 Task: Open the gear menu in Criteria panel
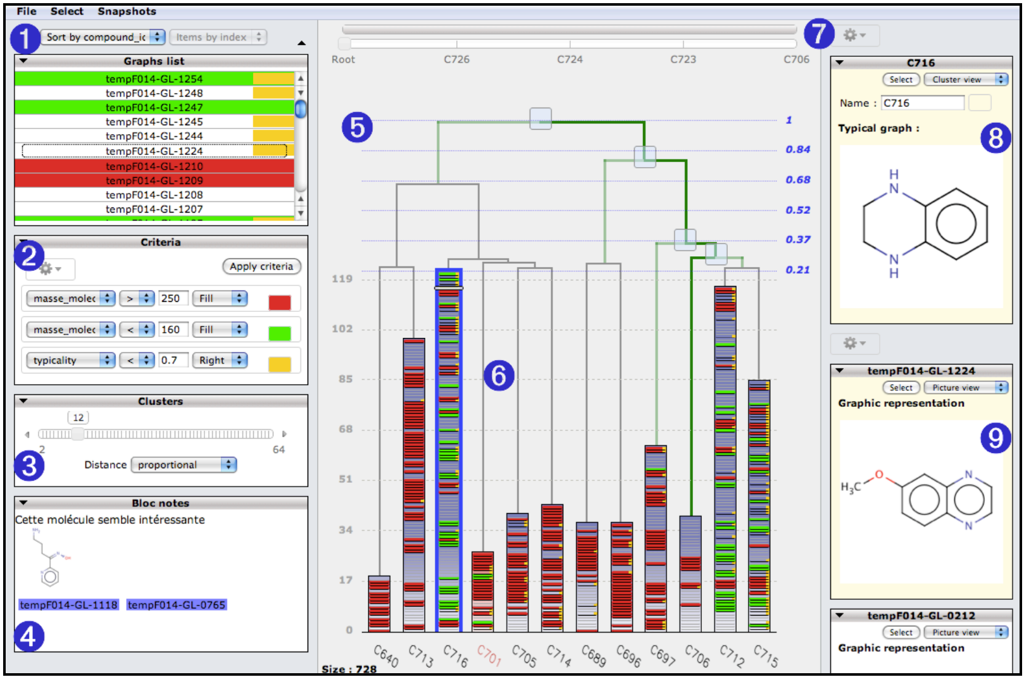point(50,269)
